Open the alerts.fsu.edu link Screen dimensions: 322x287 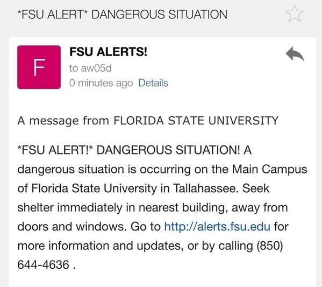[x=217, y=227]
